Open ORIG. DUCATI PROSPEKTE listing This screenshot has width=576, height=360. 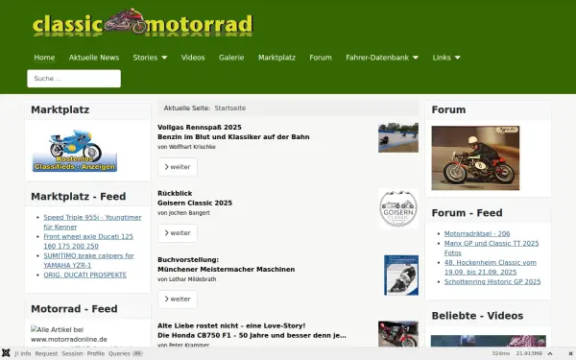coord(84,275)
